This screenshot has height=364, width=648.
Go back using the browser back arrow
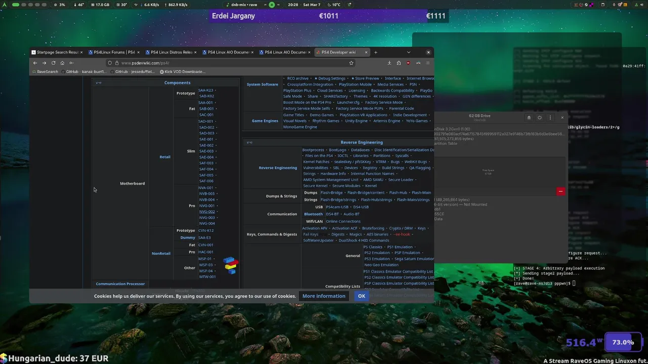coord(35,63)
